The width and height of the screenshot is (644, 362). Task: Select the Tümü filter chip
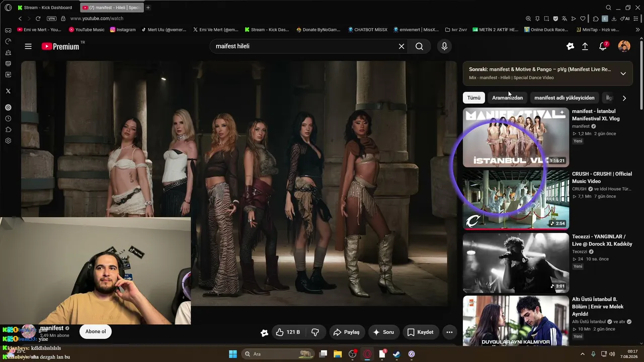[x=474, y=98]
